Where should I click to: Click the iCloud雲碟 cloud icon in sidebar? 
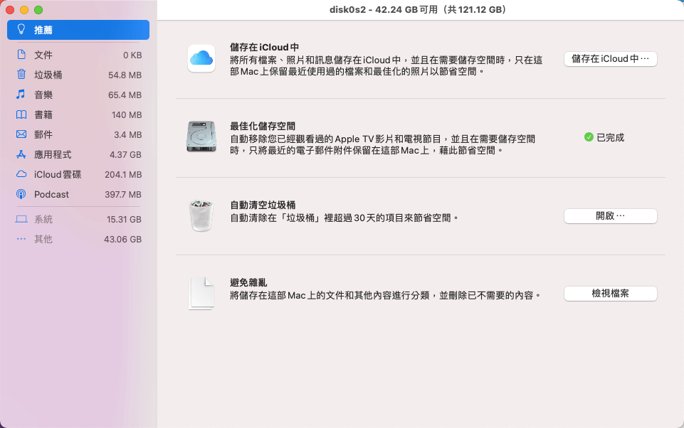pyautogui.click(x=21, y=174)
